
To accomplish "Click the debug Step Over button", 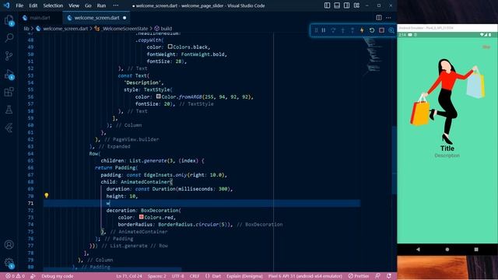I will pos(333,30).
